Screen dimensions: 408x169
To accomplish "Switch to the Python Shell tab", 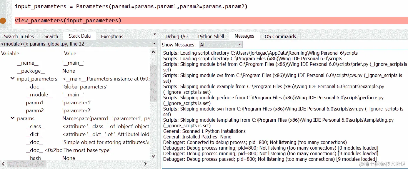I will tap(211, 36).
